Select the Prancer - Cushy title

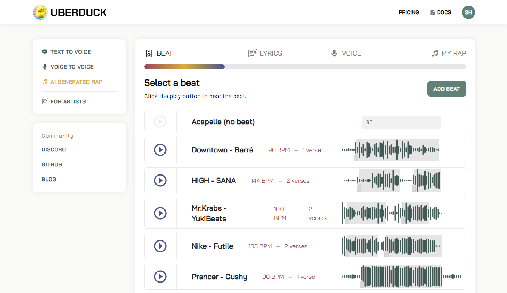(x=219, y=277)
